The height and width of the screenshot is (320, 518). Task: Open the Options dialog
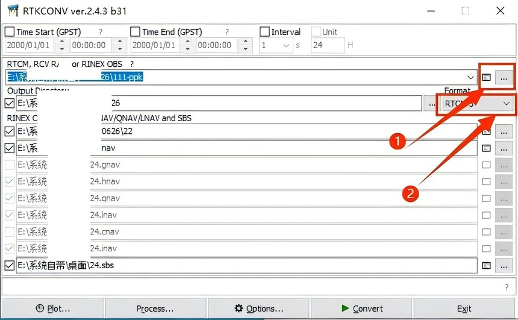point(258,309)
